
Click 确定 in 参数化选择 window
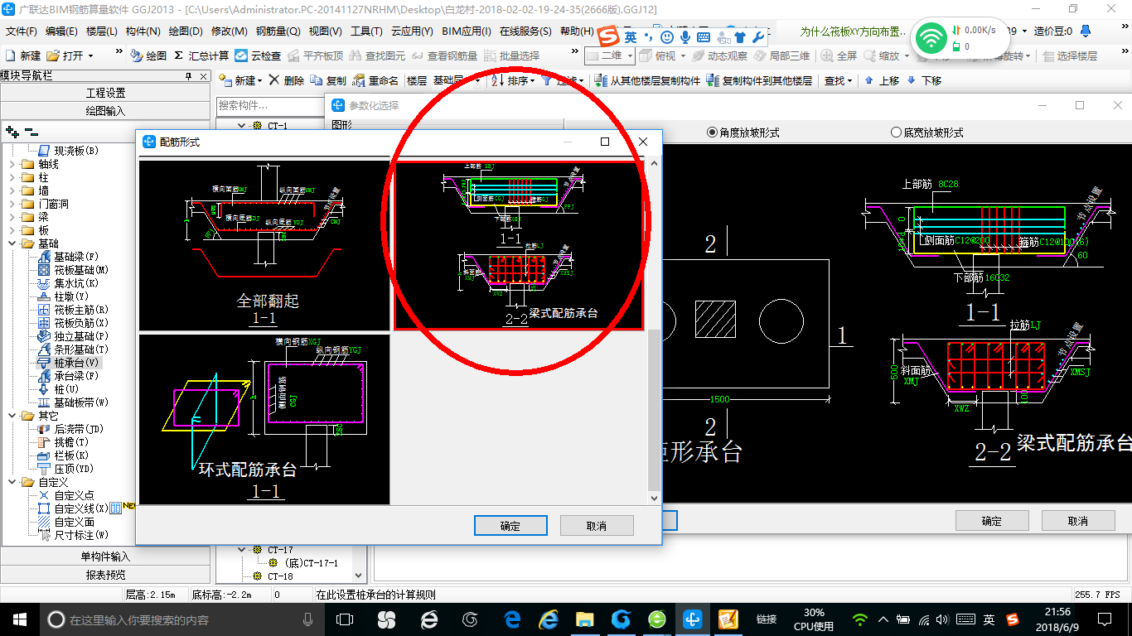pyautogui.click(x=992, y=521)
